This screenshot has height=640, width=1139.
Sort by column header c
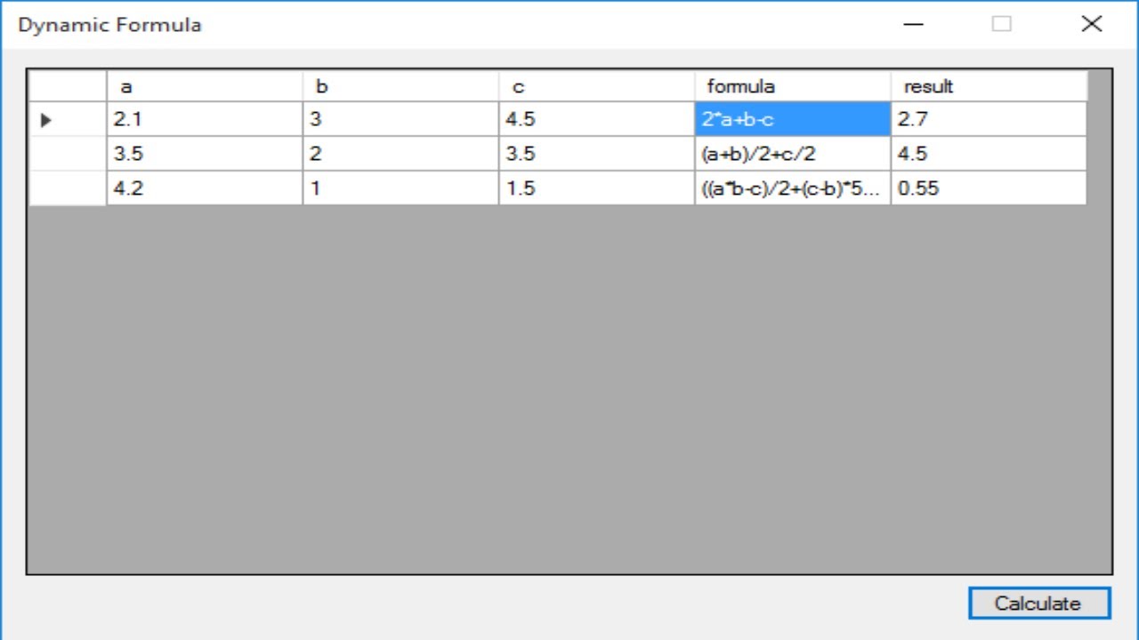pos(596,86)
